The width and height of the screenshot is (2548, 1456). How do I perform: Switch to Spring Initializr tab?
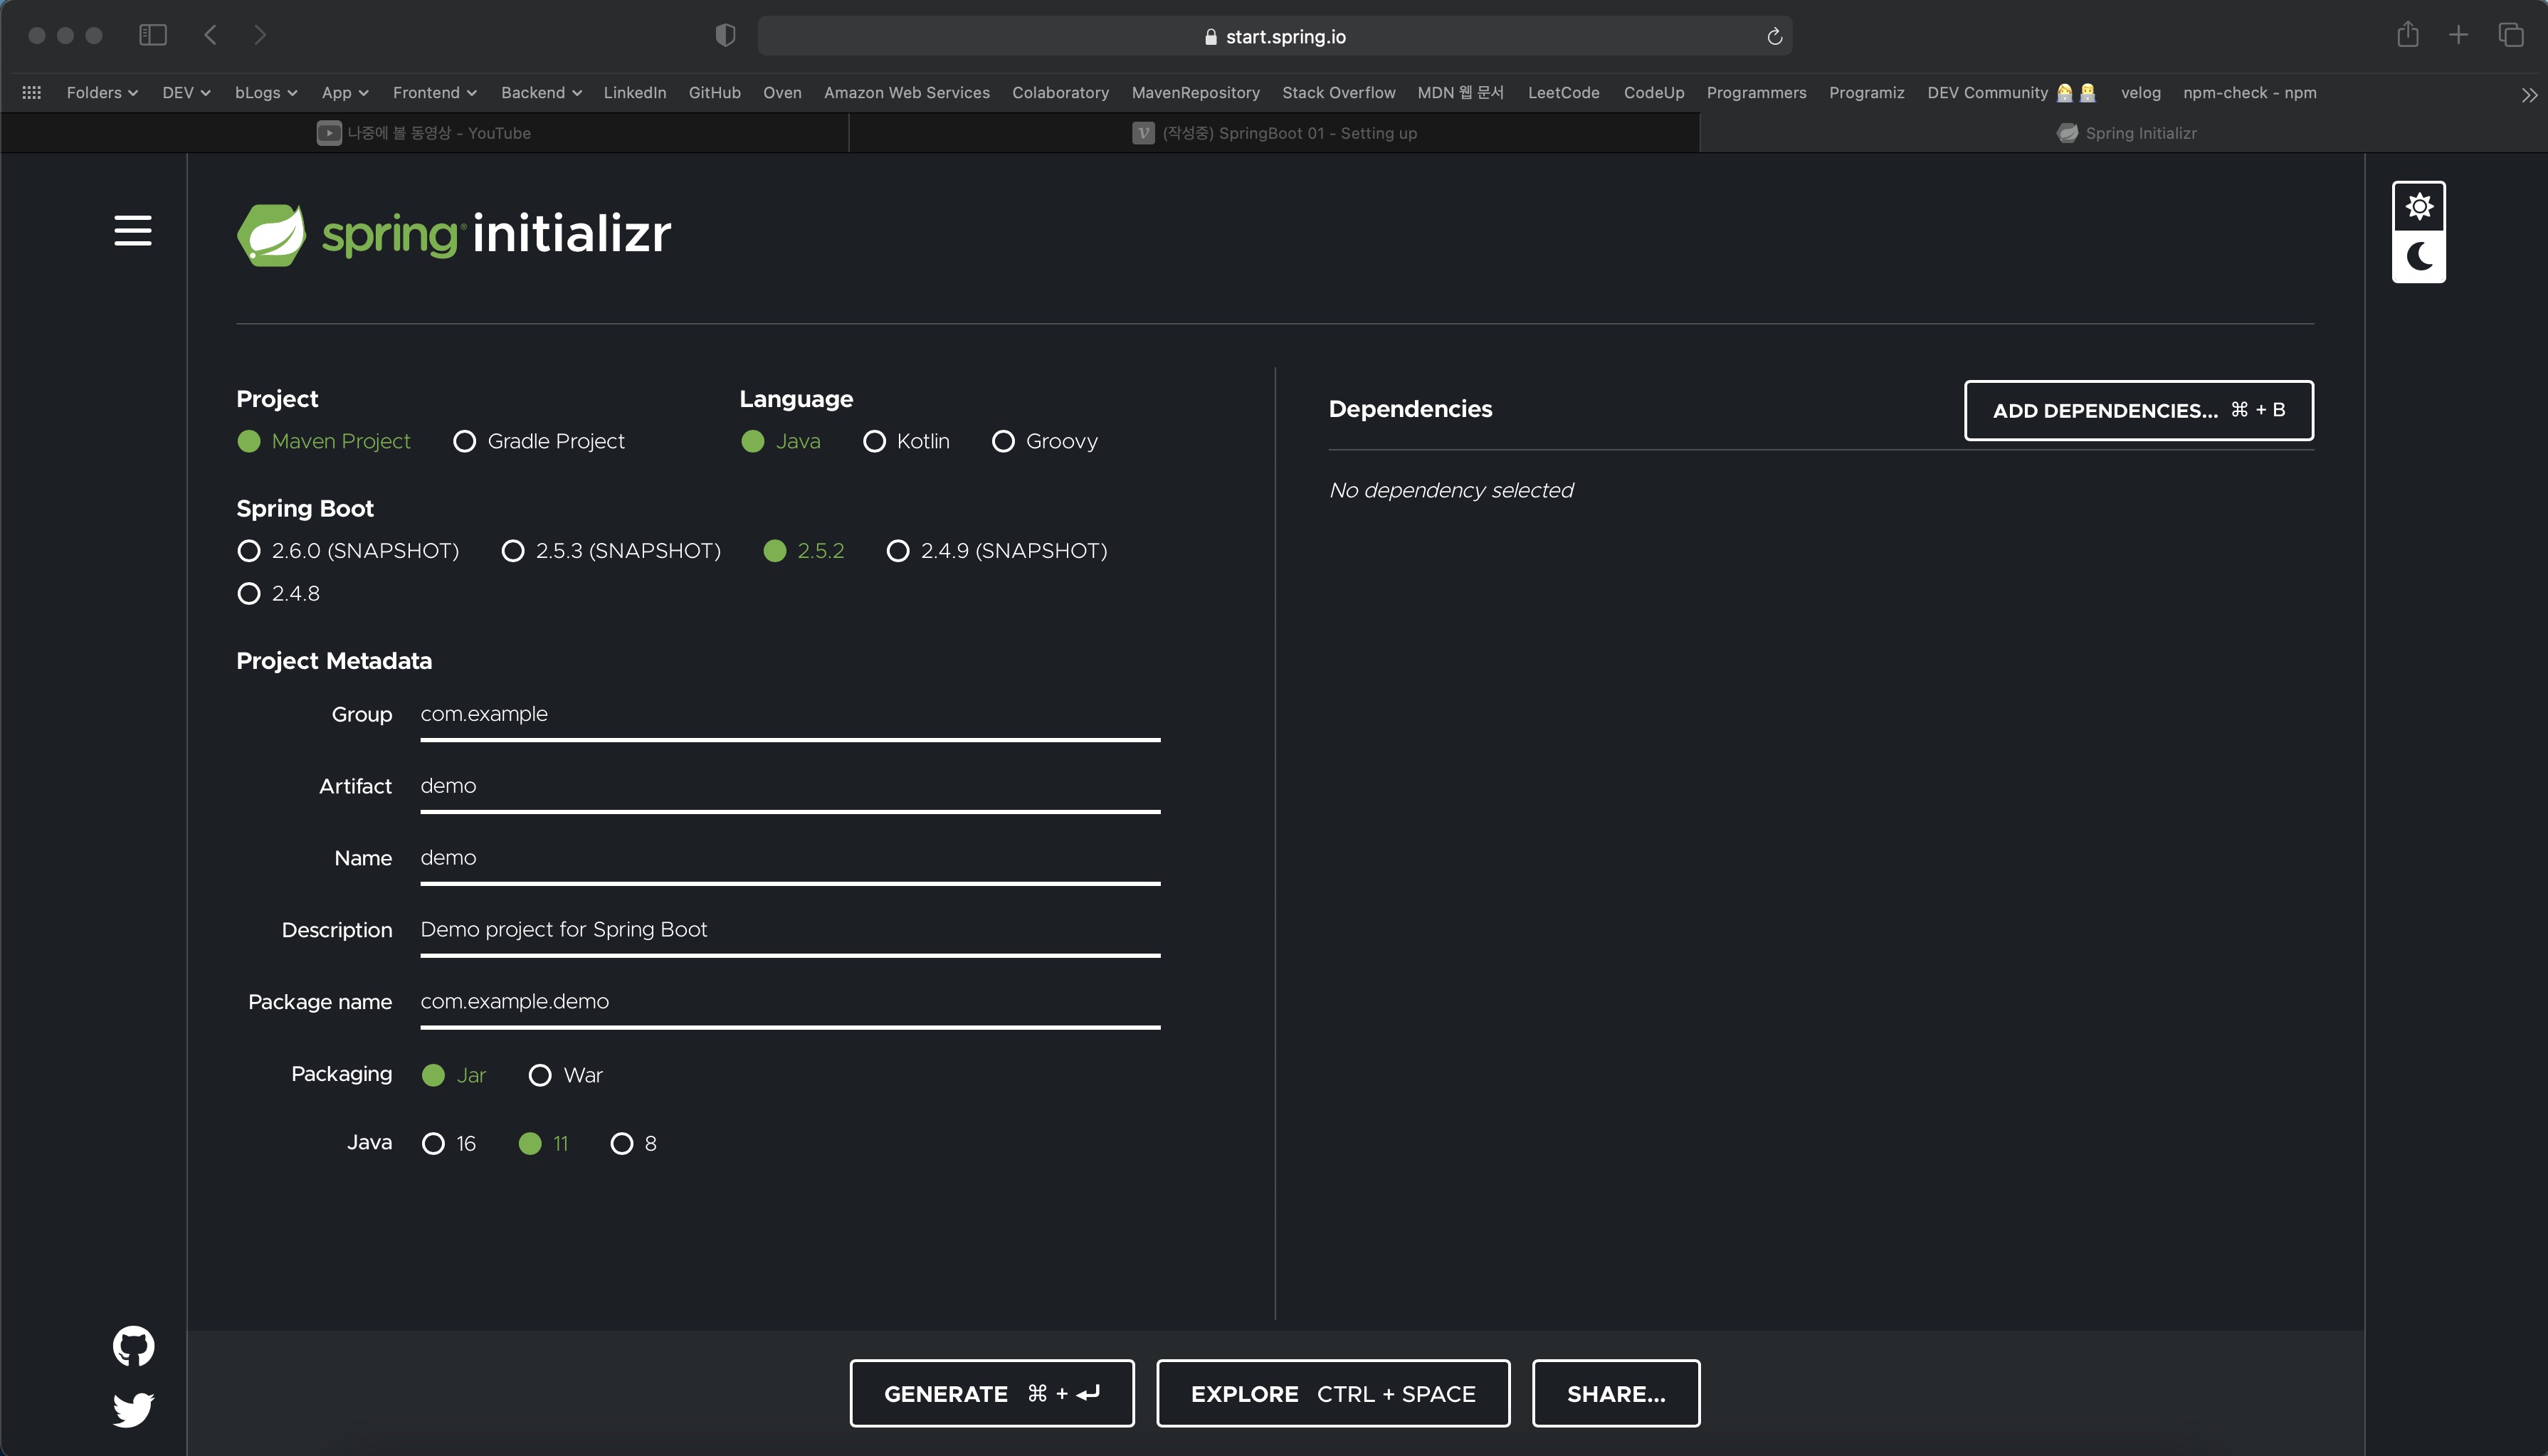pyautogui.click(x=2124, y=133)
